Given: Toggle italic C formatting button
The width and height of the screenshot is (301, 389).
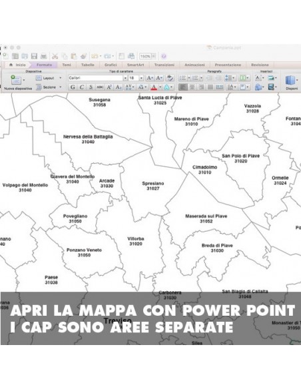Looking at the screenshot, I should tap(81, 87).
